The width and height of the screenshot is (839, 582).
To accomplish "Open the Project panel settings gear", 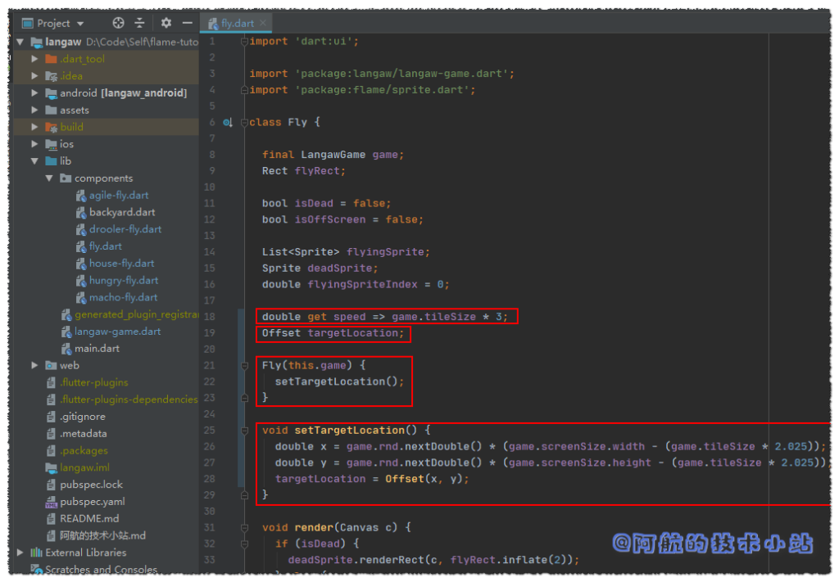I will [x=166, y=23].
